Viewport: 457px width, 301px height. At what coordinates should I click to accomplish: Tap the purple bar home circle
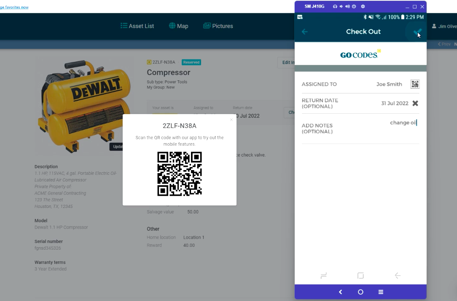tap(360, 292)
